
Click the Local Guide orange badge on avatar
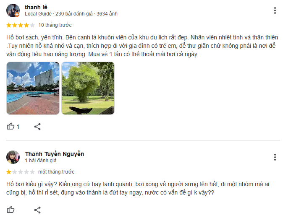coord(17,15)
